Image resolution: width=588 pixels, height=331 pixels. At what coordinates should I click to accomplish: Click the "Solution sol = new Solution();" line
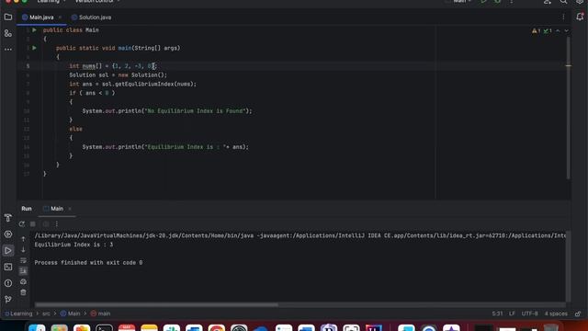119,75
